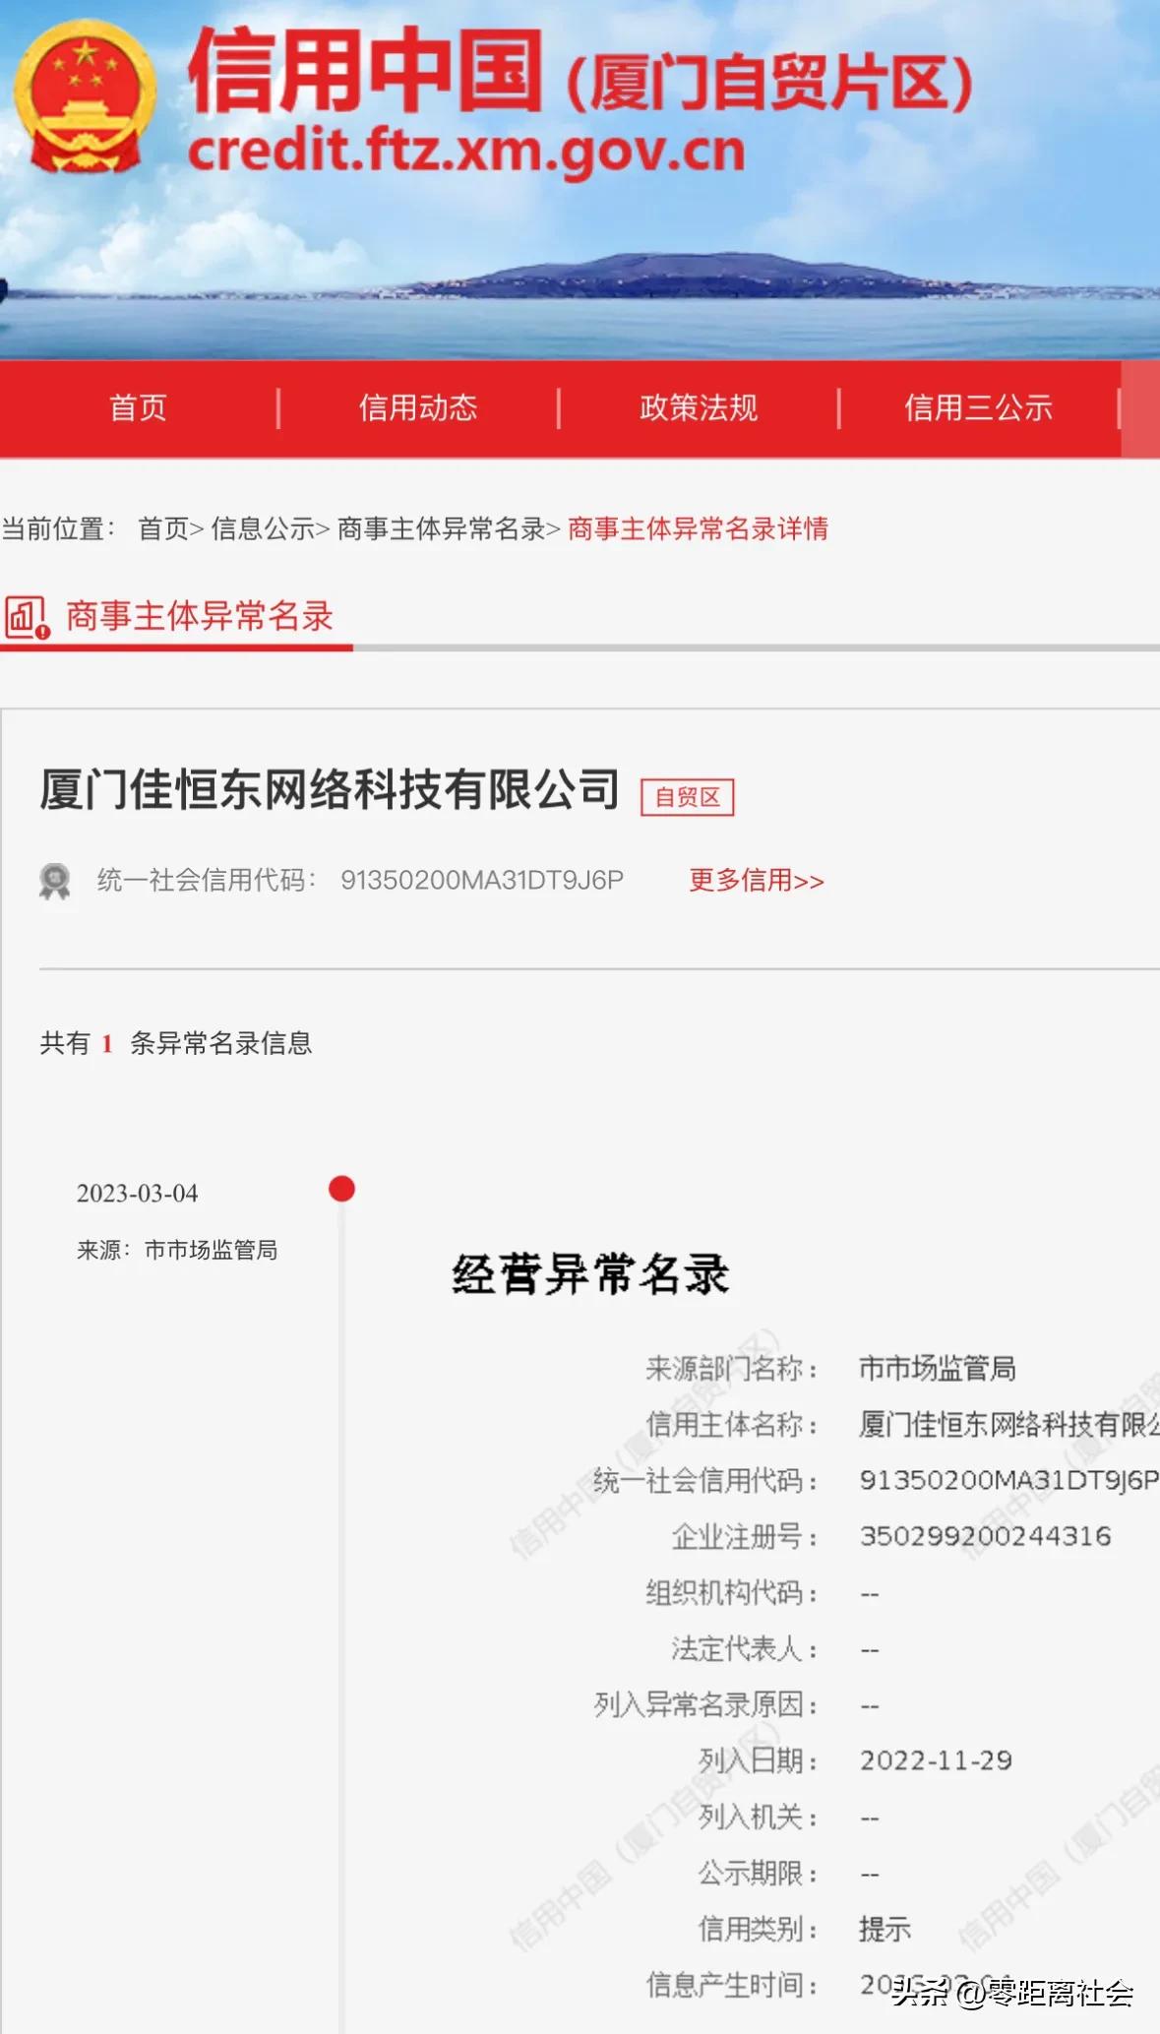The image size is (1160, 2034).
Task: Click credit code 91350200MA31DT9J6P under company name
Action: pos(482,880)
